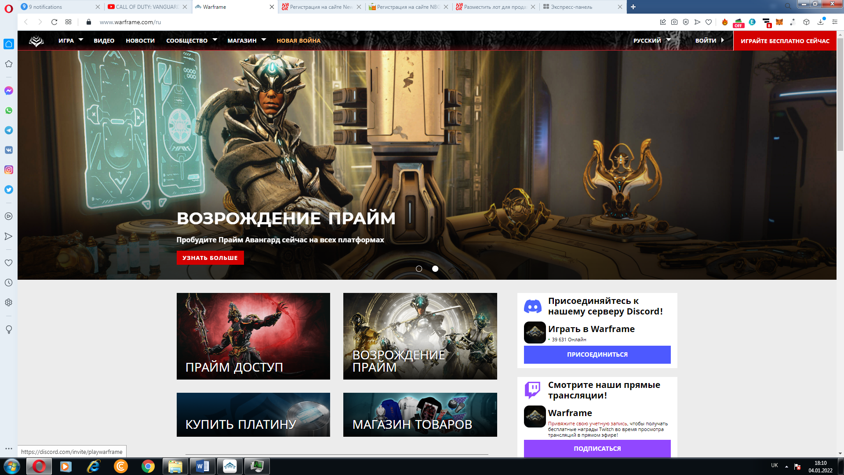Open sidebar bookmarks heart
Screen dimensions: 844x475
[8, 263]
